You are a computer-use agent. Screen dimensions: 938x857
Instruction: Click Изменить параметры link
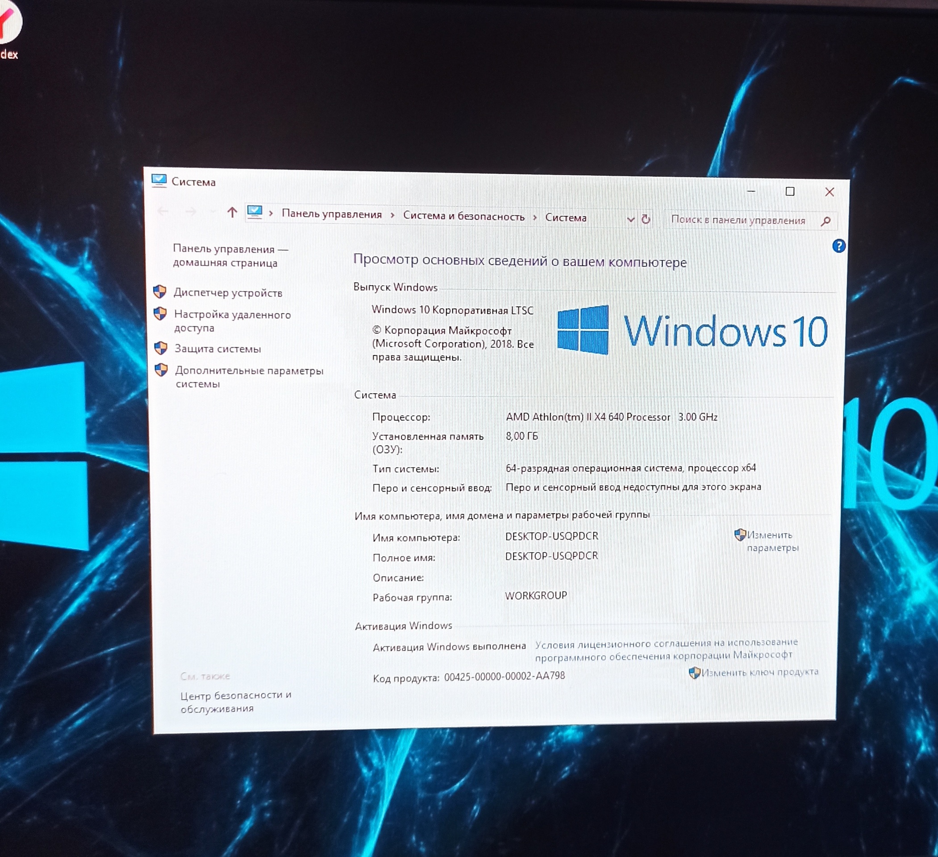[x=773, y=541]
